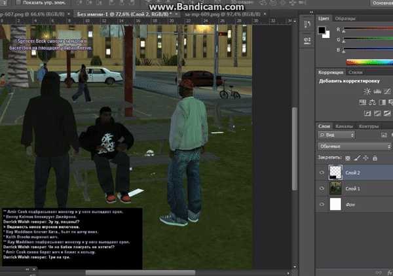Open the 3D properties panel icon below History
This screenshot has width=393, height=276.
click(x=307, y=41)
